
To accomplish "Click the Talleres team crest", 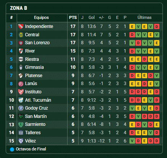I will click(21, 133).
